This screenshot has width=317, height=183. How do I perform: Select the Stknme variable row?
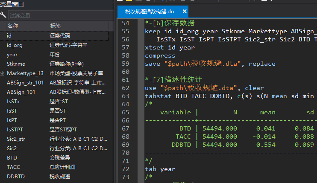point(16,64)
